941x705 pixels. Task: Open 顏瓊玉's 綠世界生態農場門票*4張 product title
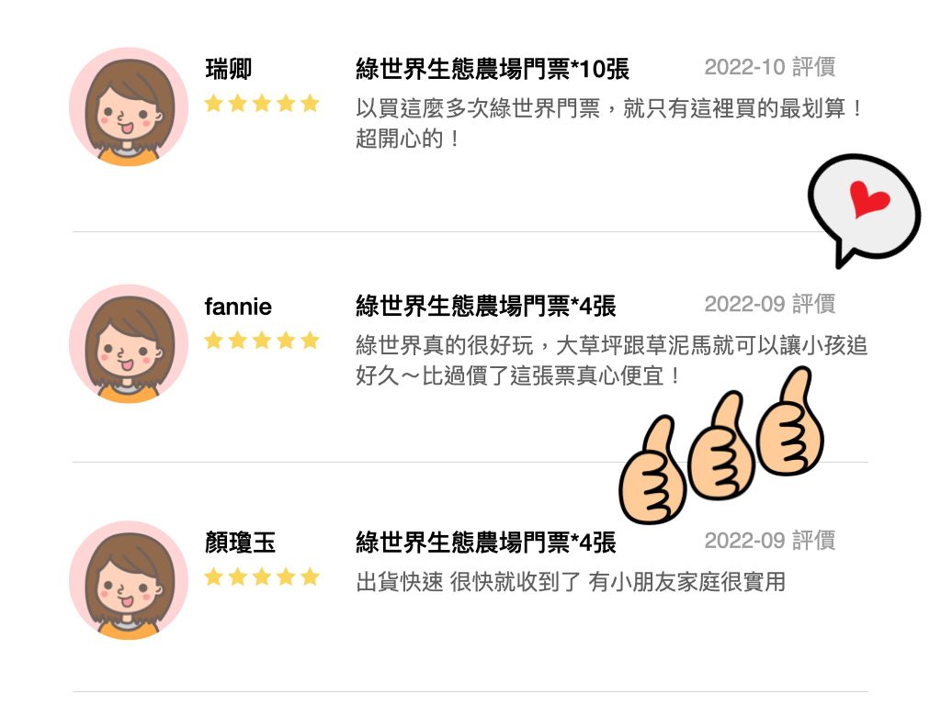(486, 543)
